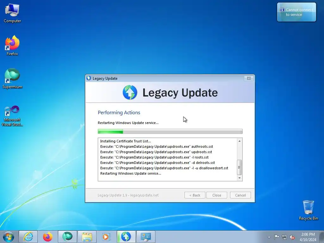Image resolution: width=324 pixels, height=243 pixels.
Task: Select the log line with disallowedcert.sst
Action: click(x=164, y=168)
